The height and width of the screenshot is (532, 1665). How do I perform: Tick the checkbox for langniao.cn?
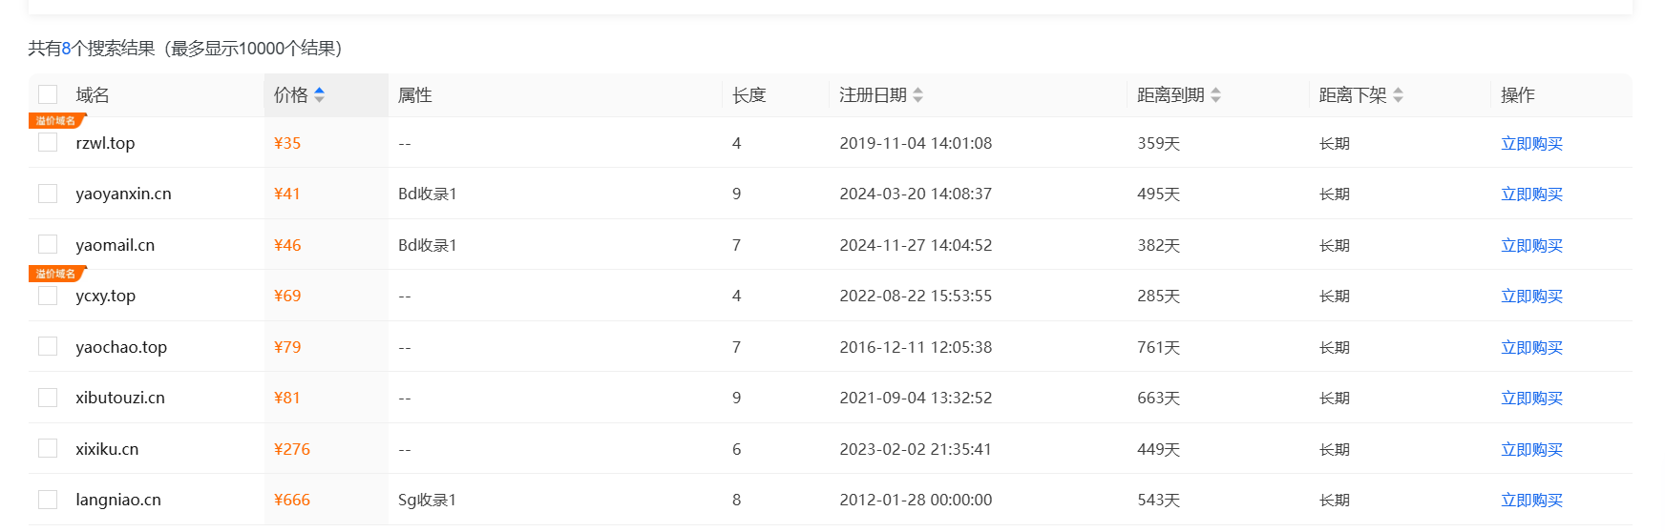[x=48, y=500]
